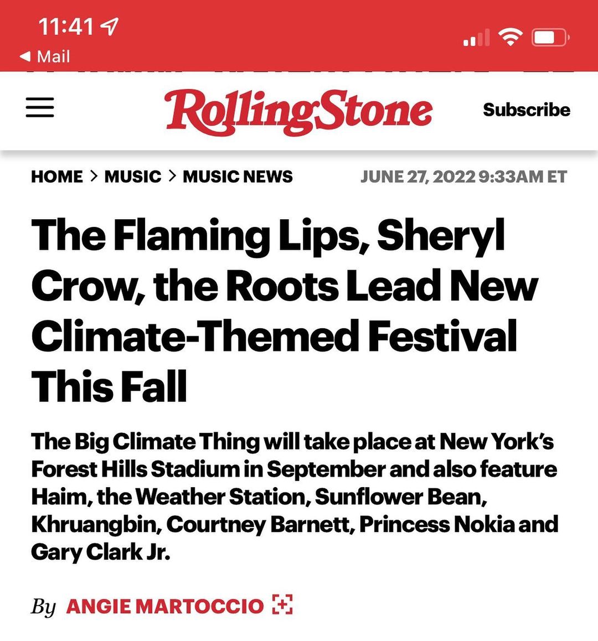Expand author details with the plus icon
The height and width of the screenshot is (641, 598).
point(282,605)
